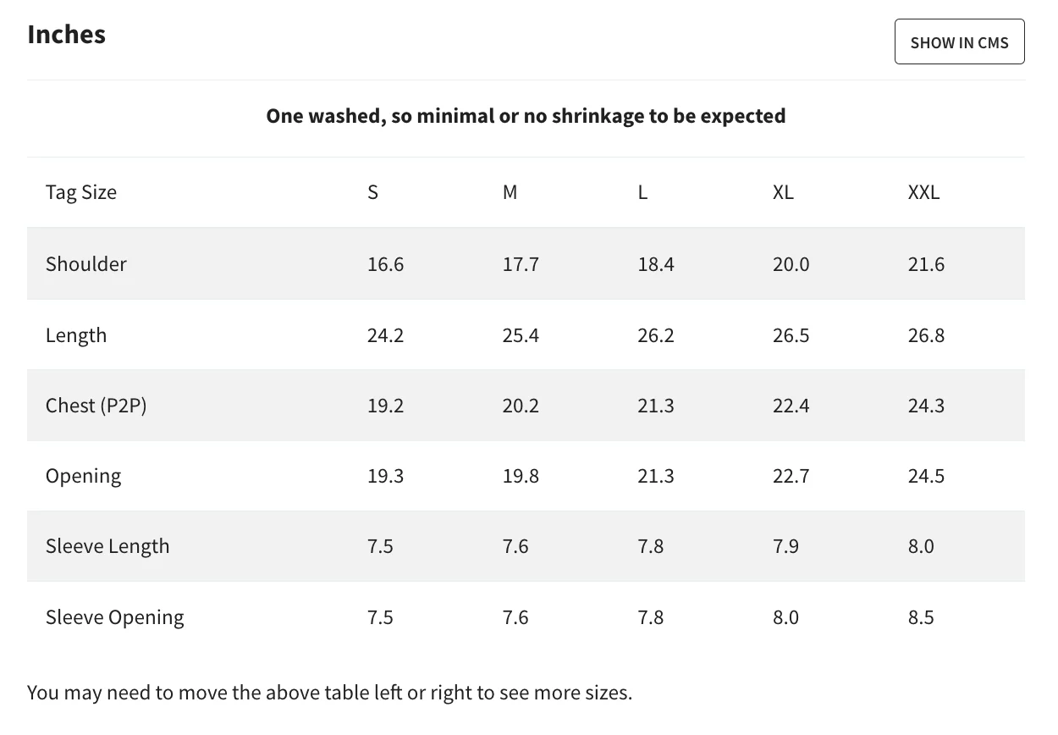Click the 19.8 opening value for M
Viewport: 1058px width, 735px height.
pos(521,476)
